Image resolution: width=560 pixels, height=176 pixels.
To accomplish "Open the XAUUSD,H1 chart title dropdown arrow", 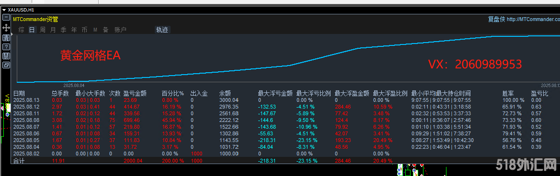I will click(4, 11).
